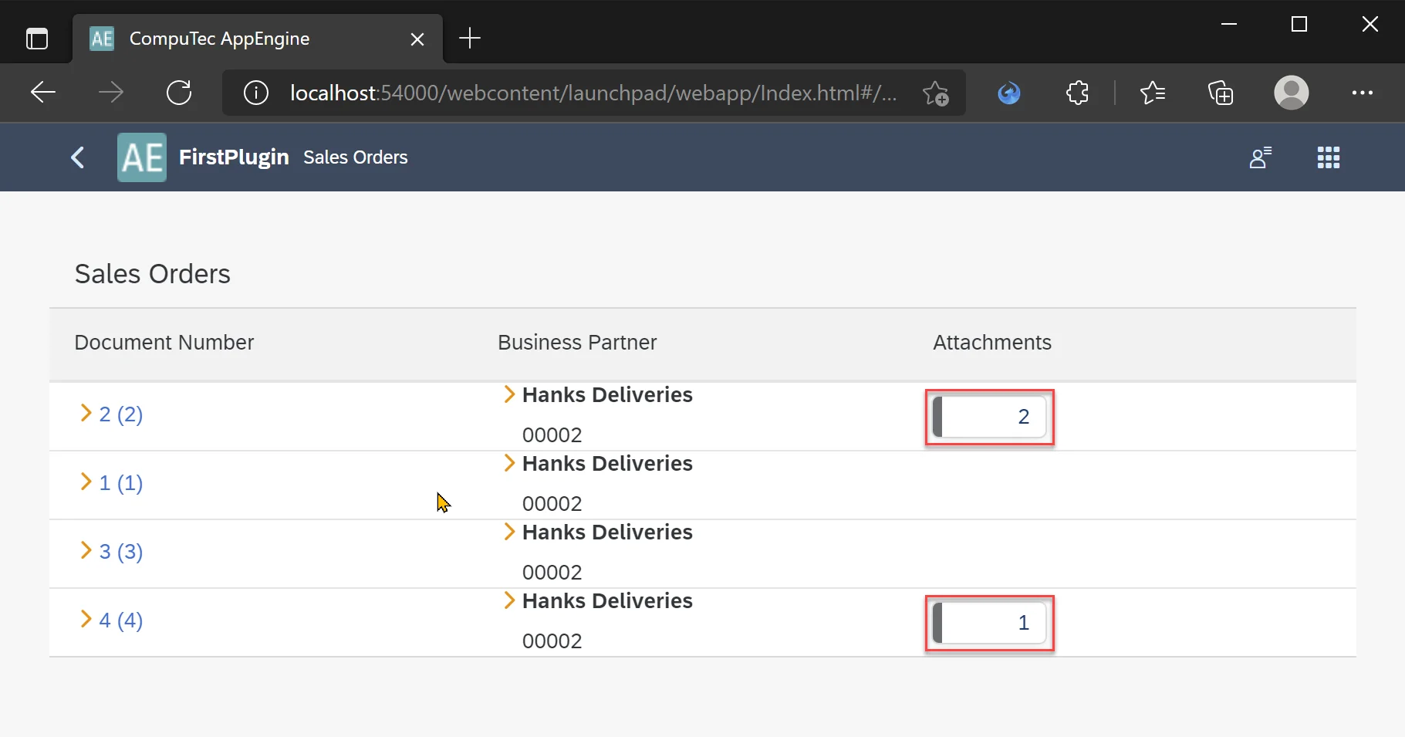
Task: Expand Hanks Deliveries partner in third row
Action: (509, 532)
